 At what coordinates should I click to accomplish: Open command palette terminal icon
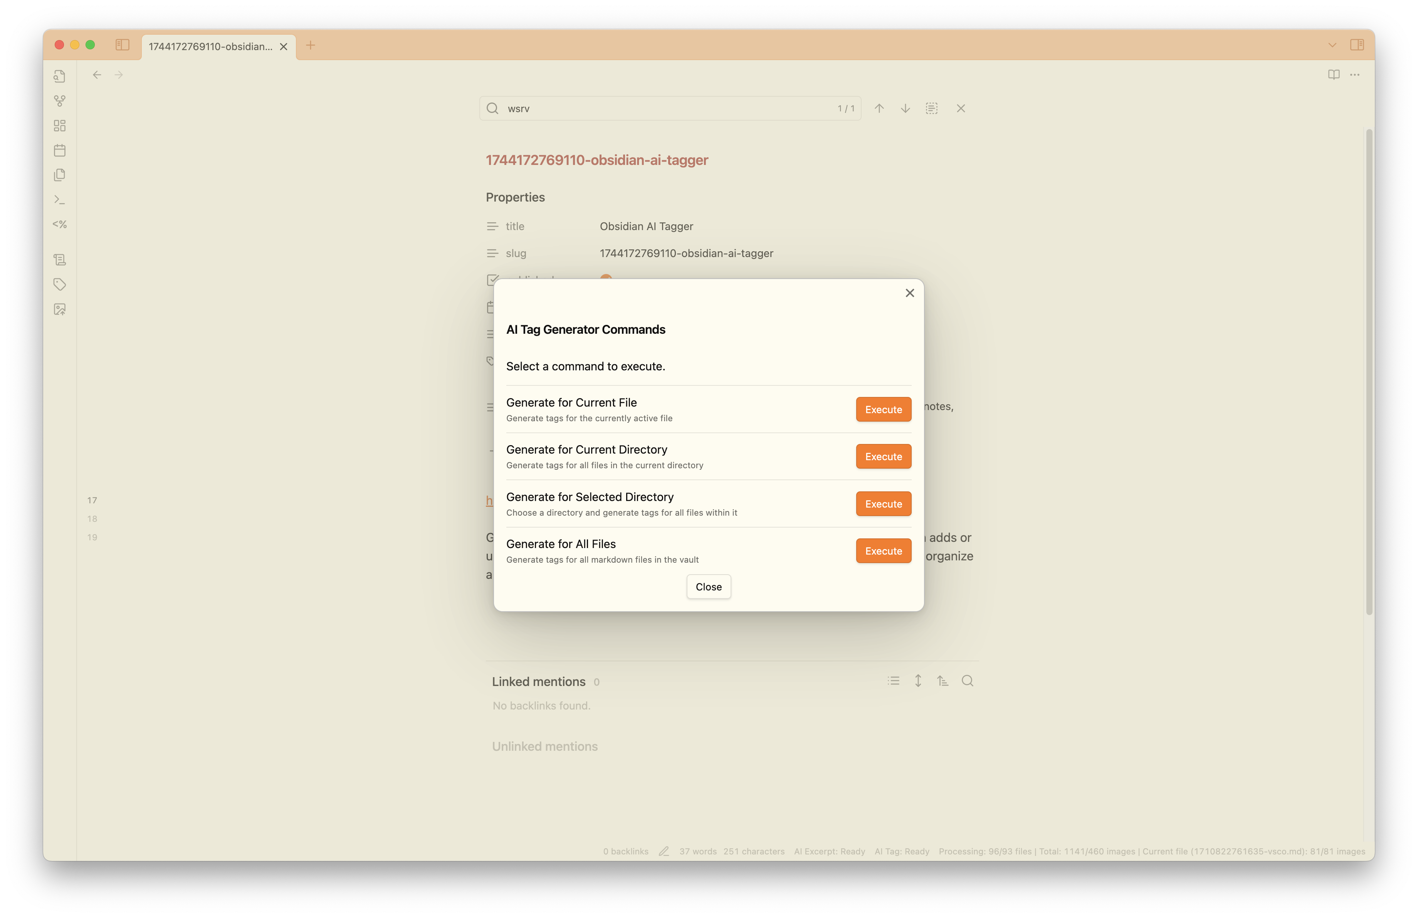60,200
